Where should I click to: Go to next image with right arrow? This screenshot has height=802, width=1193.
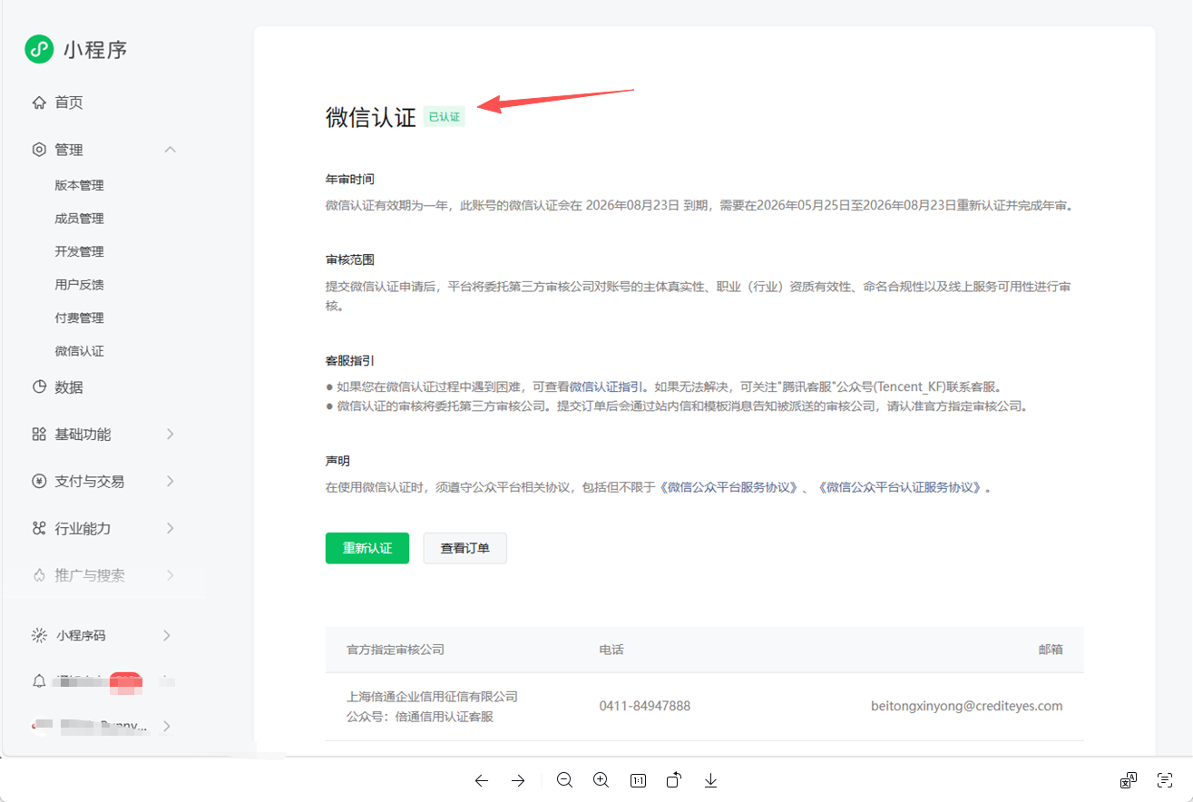click(x=518, y=780)
